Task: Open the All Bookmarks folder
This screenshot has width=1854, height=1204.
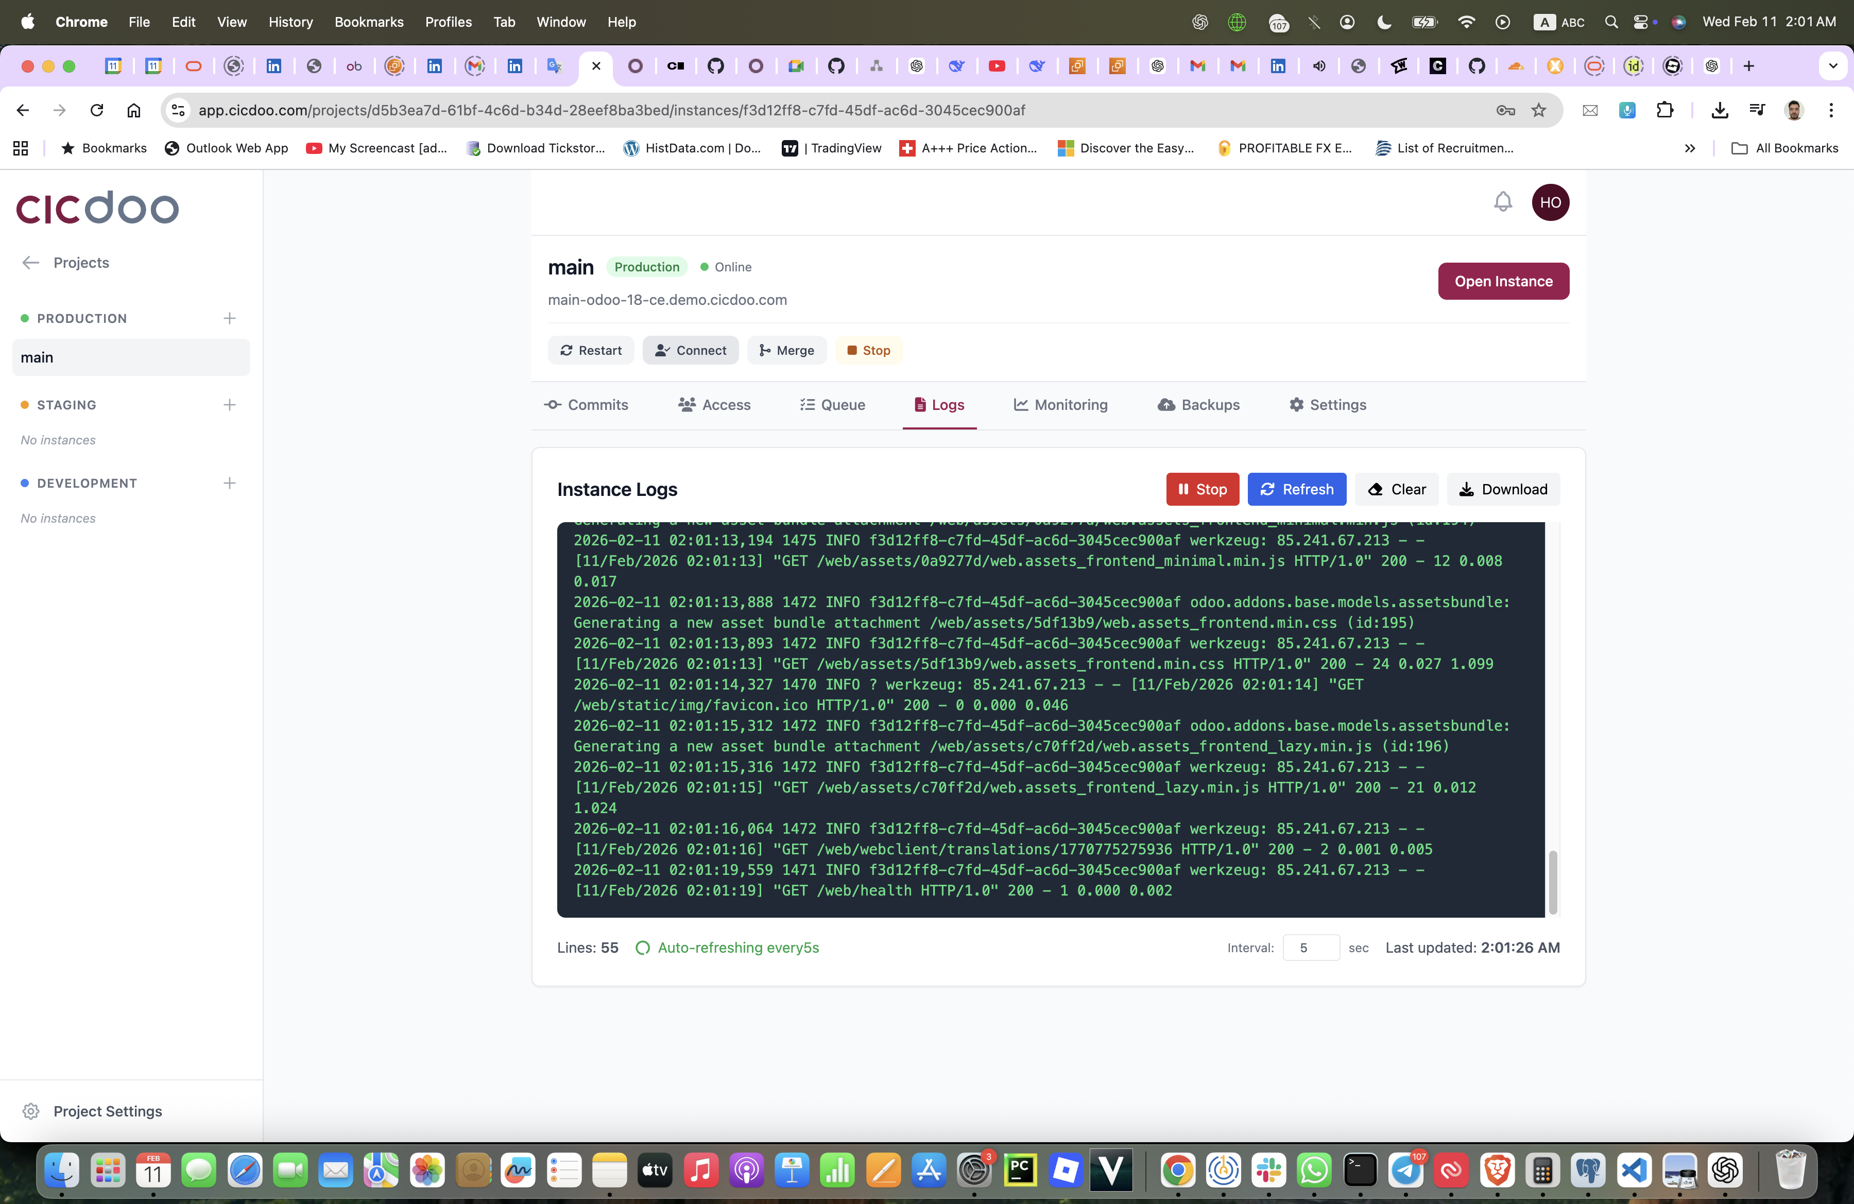Action: coord(1784,148)
